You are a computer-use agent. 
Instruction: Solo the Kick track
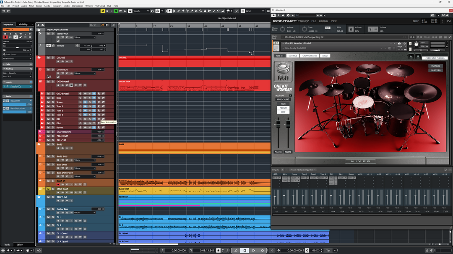tap(53, 98)
